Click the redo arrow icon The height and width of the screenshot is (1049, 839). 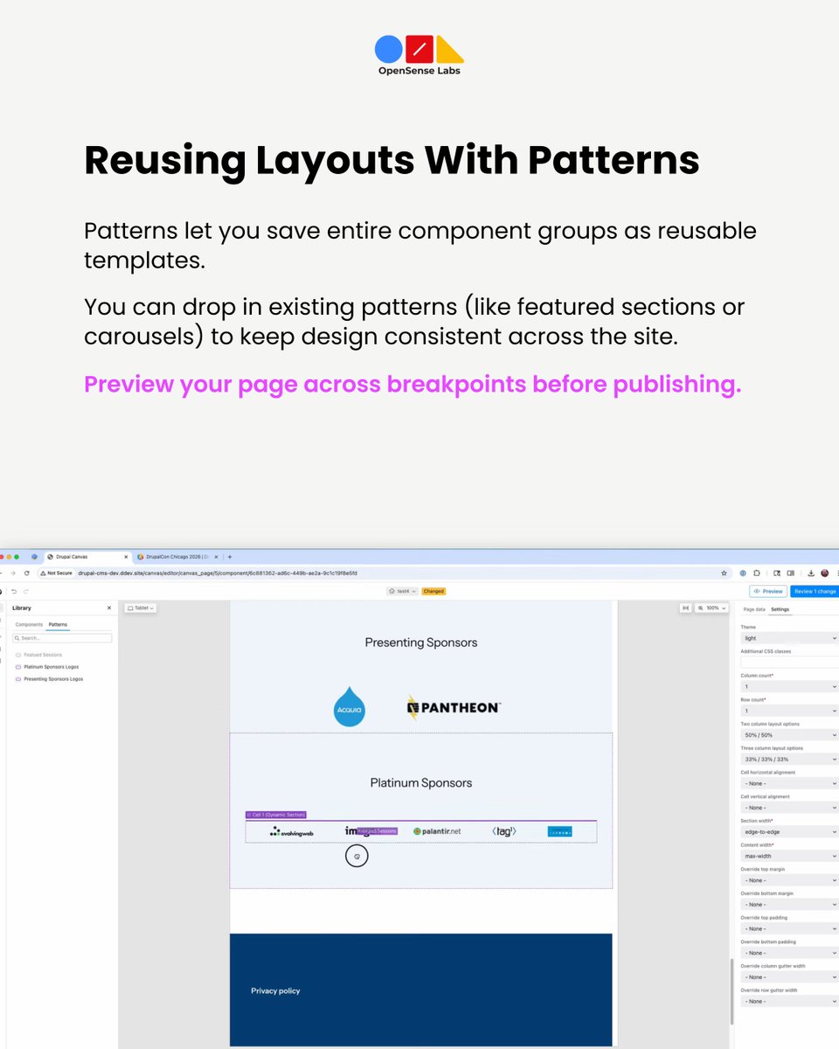click(27, 591)
